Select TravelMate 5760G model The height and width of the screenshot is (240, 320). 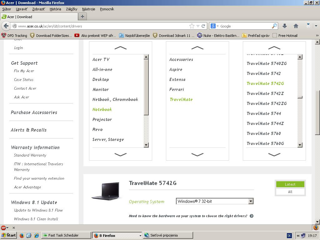point(265,143)
